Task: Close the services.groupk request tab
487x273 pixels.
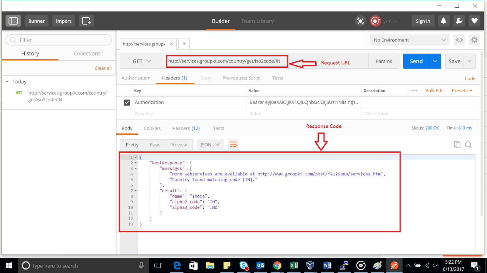Action: [x=171, y=44]
